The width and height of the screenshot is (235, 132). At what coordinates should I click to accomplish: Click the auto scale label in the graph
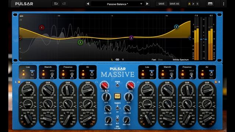click(21, 16)
